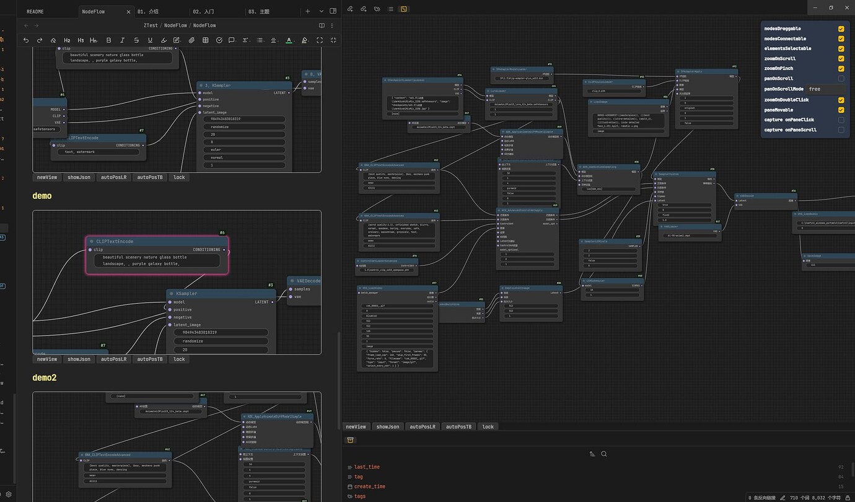The image size is (855, 502).
Task: Open the font color dropdown arrow
Action: click(x=294, y=40)
